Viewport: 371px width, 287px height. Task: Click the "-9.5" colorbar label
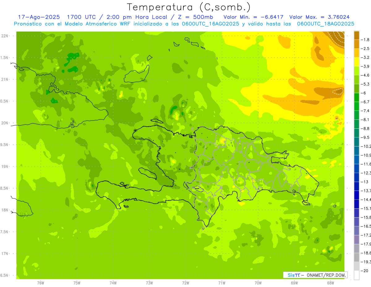[x=366, y=137]
